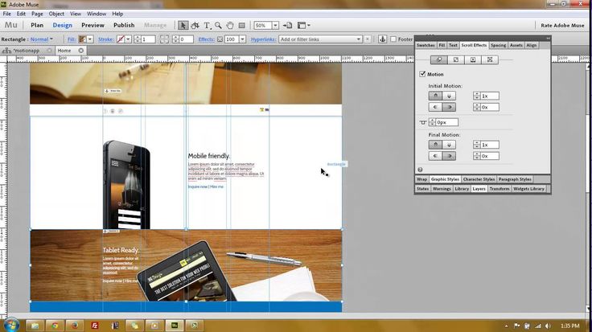Viewport: 592px width, 332px height.
Task: Click the Rate Adobe Muse link
Action: pos(562,25)
